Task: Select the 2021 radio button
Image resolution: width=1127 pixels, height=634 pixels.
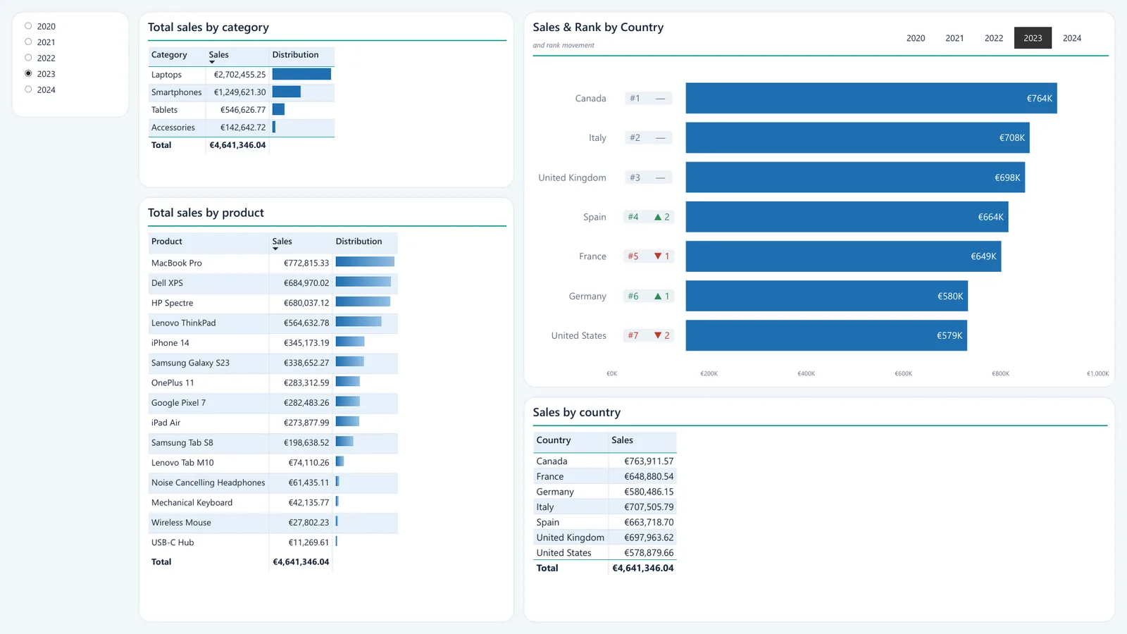Action: point(28,42)
